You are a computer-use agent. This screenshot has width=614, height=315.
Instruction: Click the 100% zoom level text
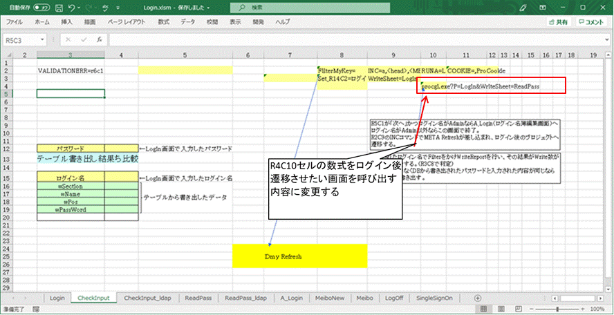[598, 309]
